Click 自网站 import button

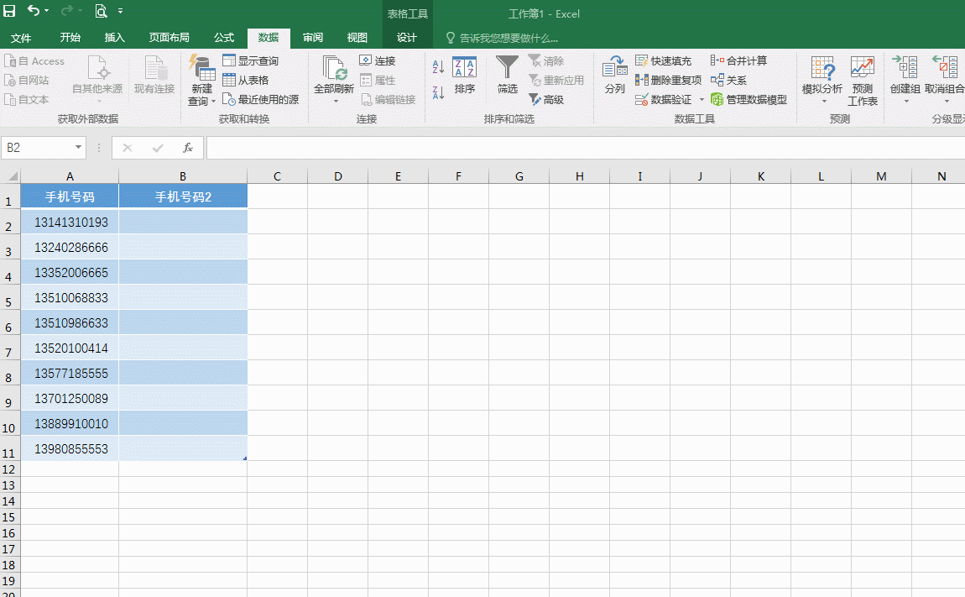point(27,80)
